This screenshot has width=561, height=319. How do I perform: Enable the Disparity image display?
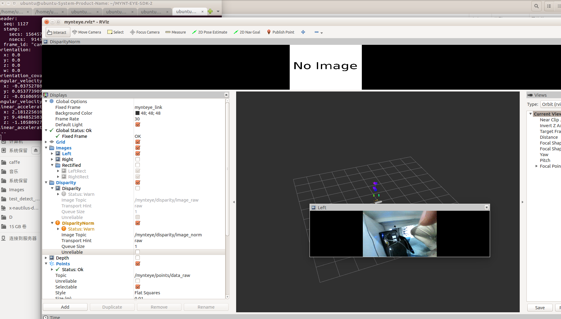point(138,188)
